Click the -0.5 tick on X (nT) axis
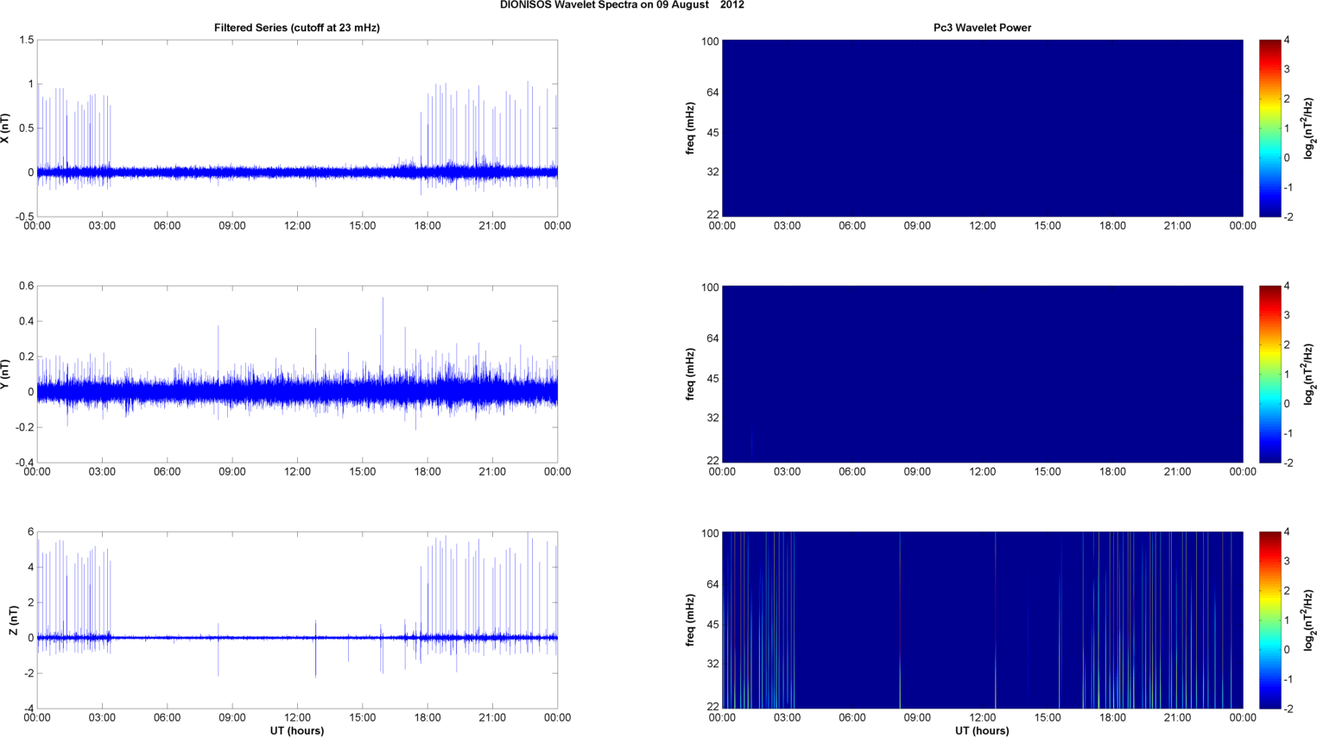Image resolution: width=1317 pixels, height=737 pixels. pos(24,217)
